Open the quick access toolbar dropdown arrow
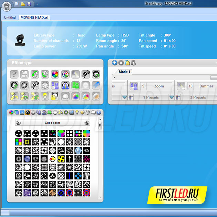Viewport: 217px width, 217px height. pos(37,4)
